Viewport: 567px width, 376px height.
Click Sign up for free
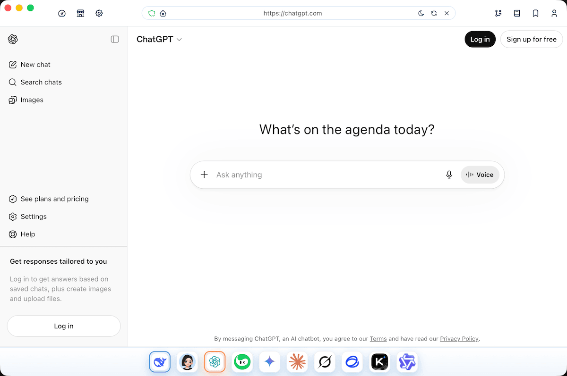(532, 39)
